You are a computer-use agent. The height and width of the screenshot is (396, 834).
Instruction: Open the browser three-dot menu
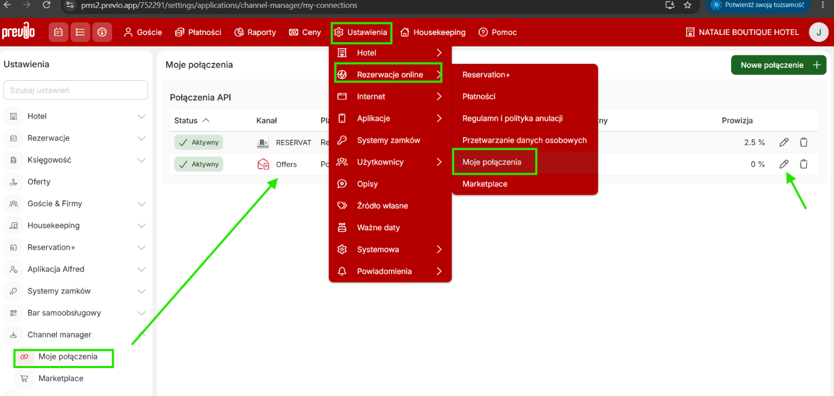(x=823, y=5)
